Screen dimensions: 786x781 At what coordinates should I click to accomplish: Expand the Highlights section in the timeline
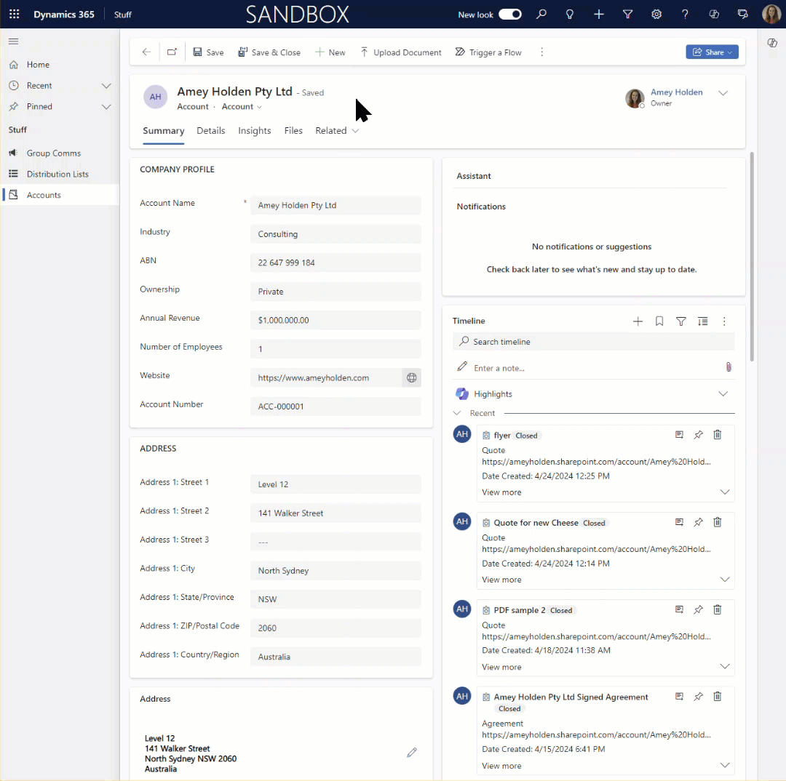tap(723, 393)
